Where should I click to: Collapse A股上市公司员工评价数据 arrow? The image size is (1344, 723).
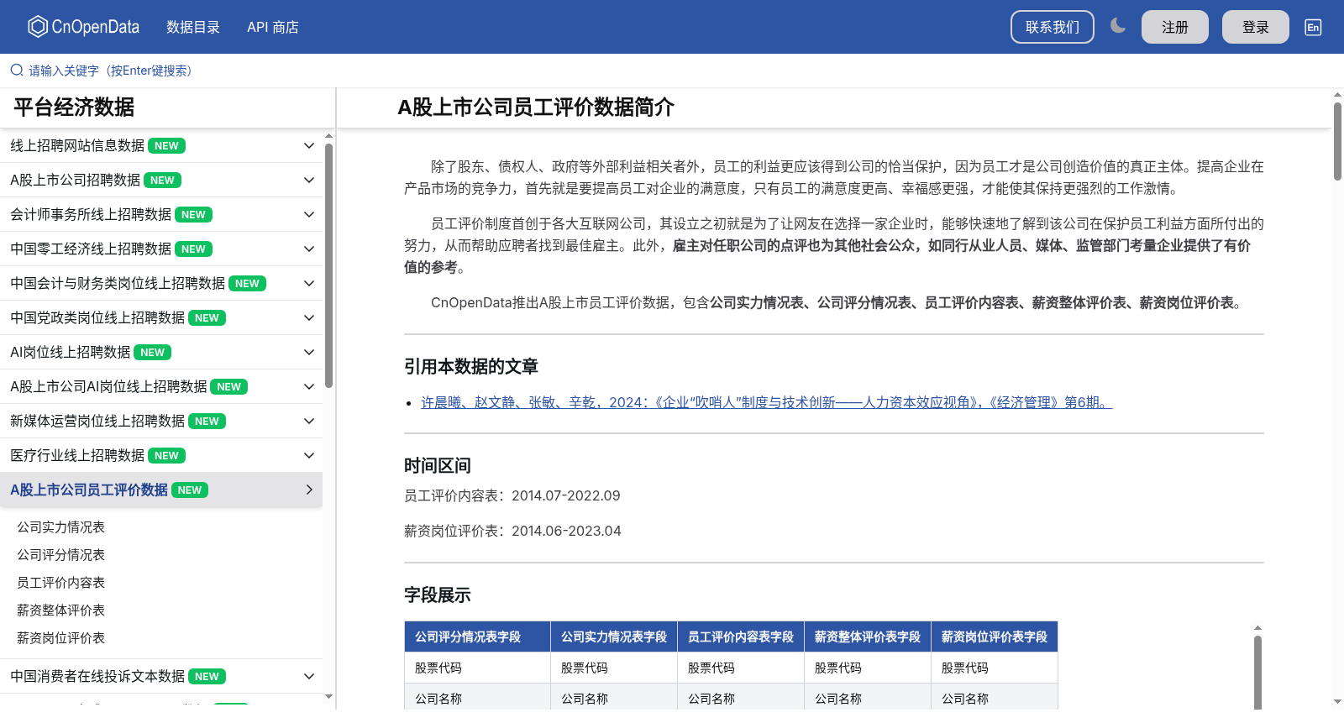click(x=309, y=490)
